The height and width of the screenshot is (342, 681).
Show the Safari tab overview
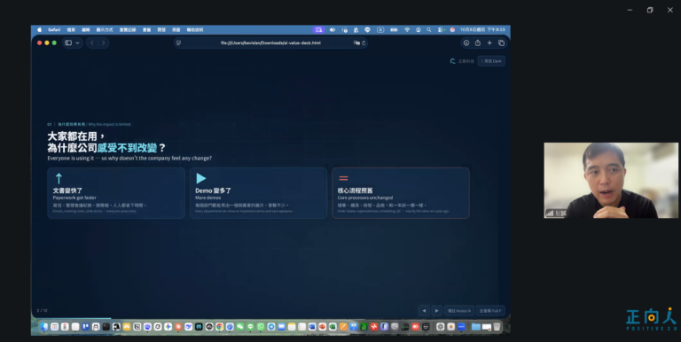coord(501,43)
